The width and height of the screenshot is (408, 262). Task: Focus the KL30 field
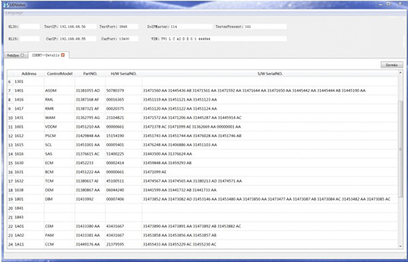click(x=29, y=27)
